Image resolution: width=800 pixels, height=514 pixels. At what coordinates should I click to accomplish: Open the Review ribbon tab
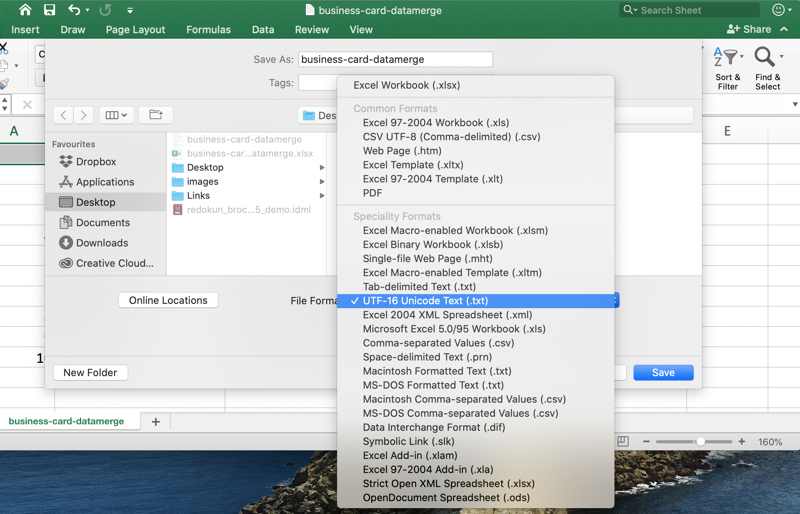312,30
